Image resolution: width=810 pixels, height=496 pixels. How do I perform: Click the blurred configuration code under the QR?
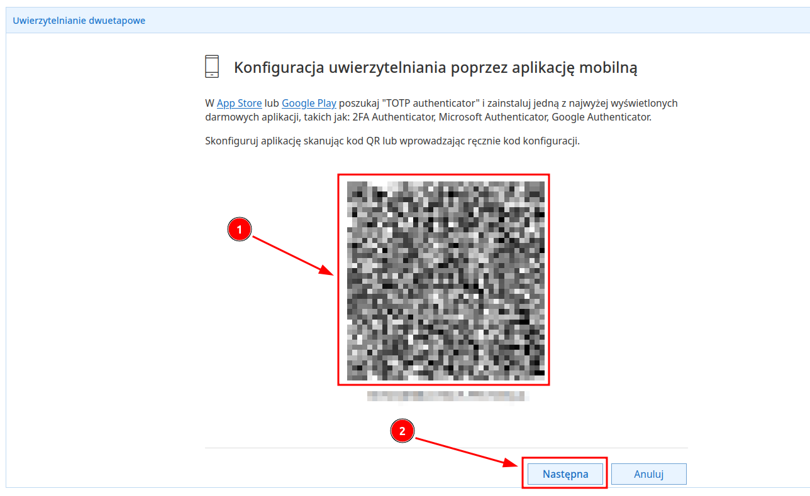point(448,396)
